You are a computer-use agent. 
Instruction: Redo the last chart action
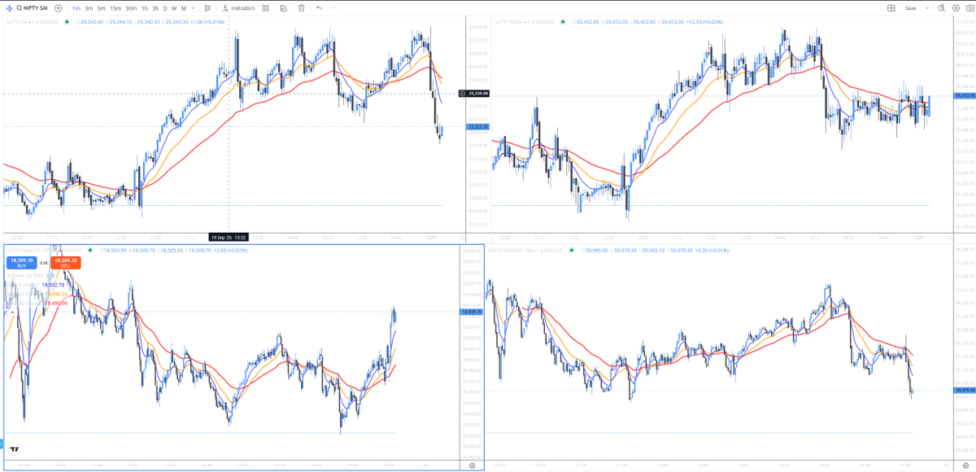tap(333, 8)
